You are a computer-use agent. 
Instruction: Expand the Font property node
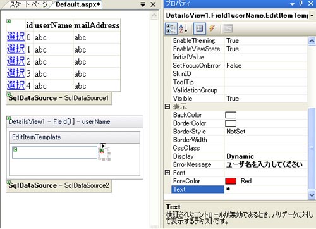167,173
